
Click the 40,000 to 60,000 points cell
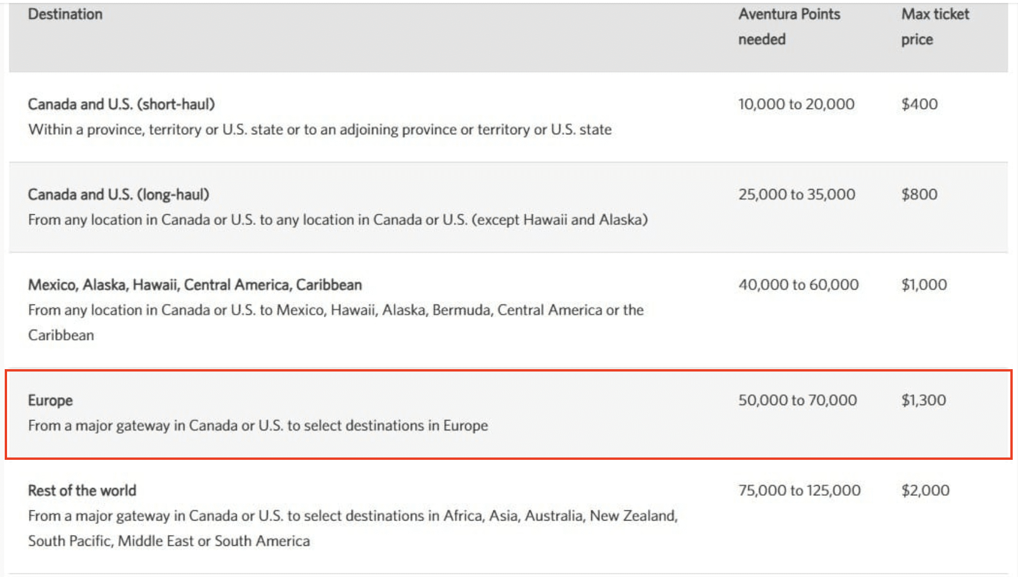[798, 285]
